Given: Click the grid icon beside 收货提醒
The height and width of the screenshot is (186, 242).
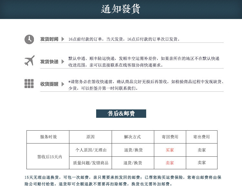Looking at the screenshot, I should point(29,84).
